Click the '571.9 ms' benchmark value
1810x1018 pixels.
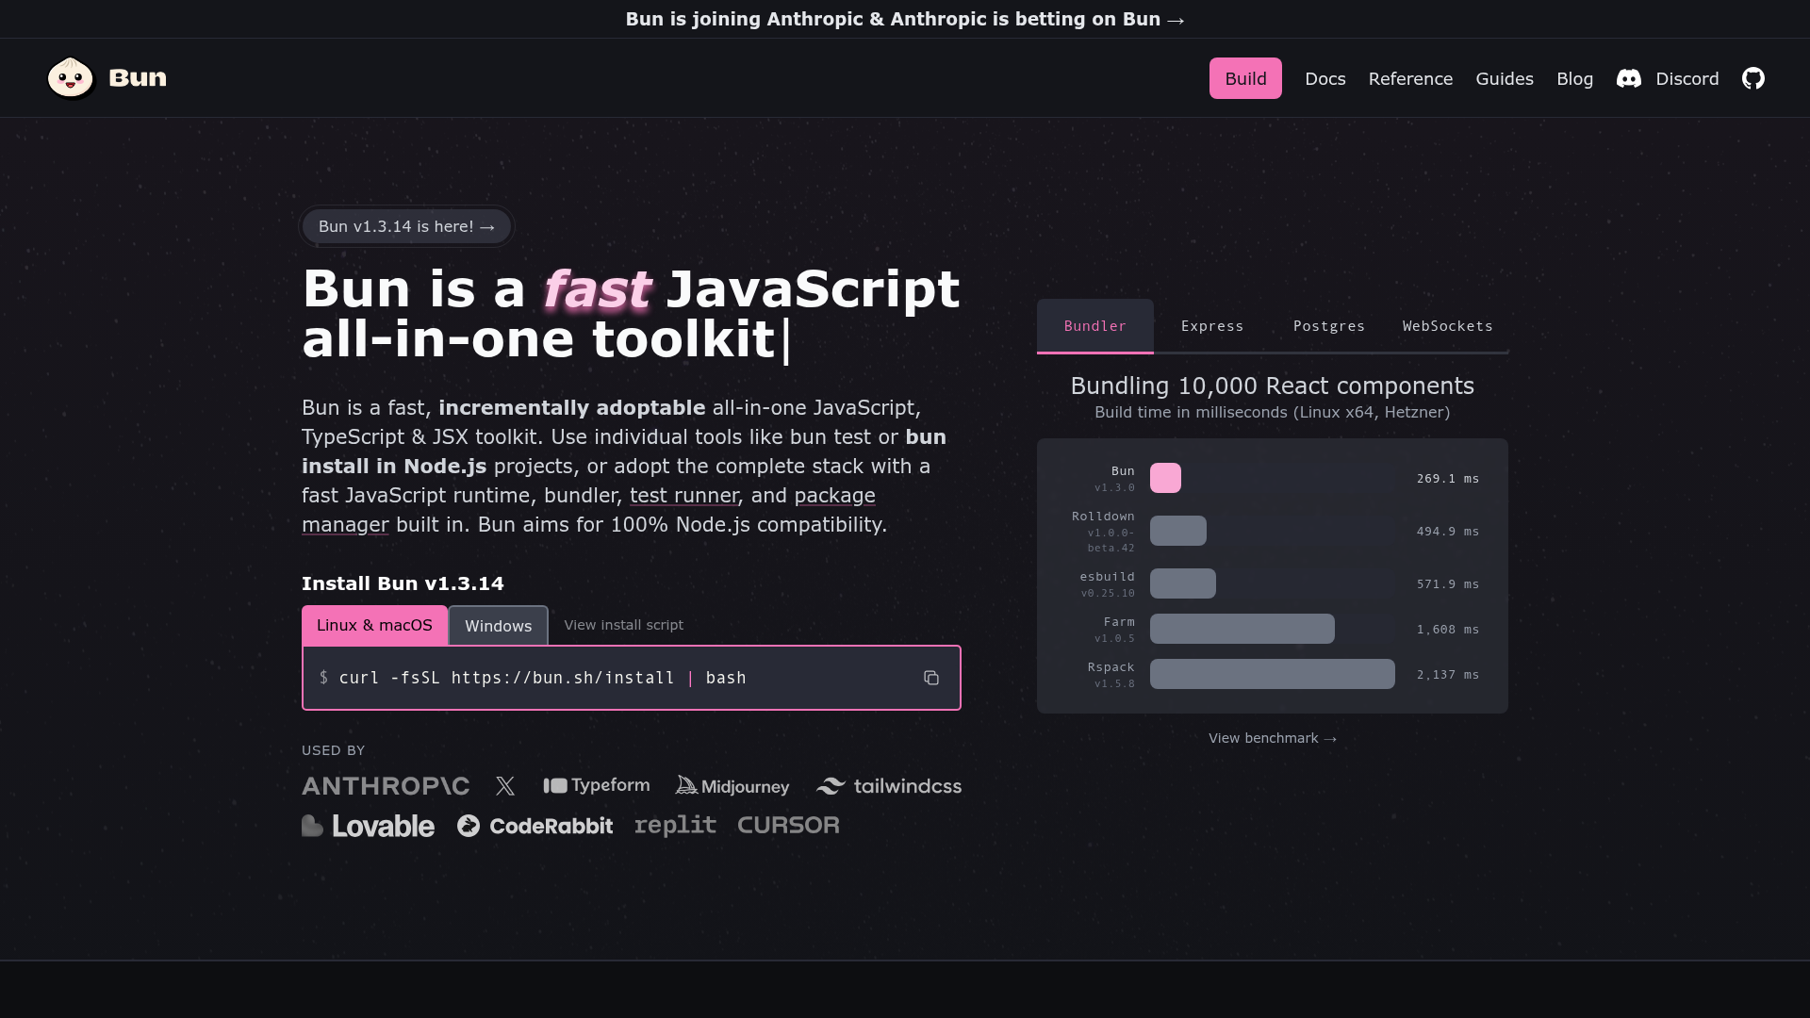click(x=1448, y=584)
